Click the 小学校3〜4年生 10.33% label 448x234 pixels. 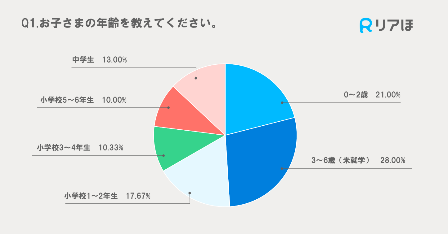[x=80, y=148]
